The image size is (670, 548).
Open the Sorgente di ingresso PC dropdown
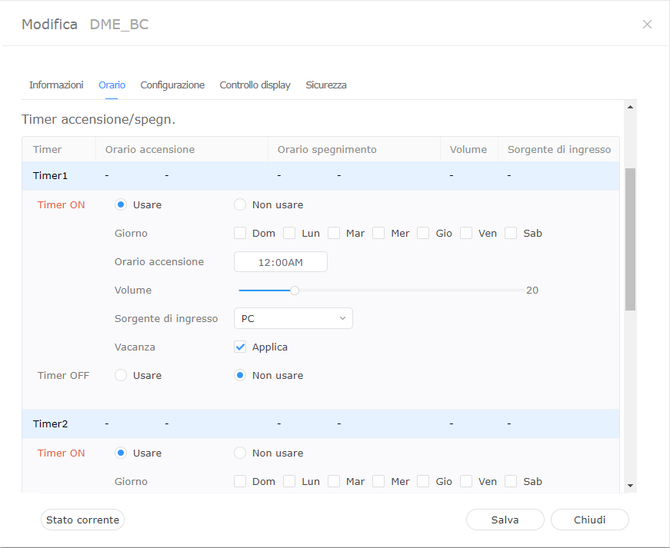(x=293, y=318)
